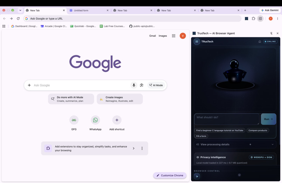Open the Chrome three-dot menu
The width and height of the screenshot is (282, 183).
[x=277, y=19]
